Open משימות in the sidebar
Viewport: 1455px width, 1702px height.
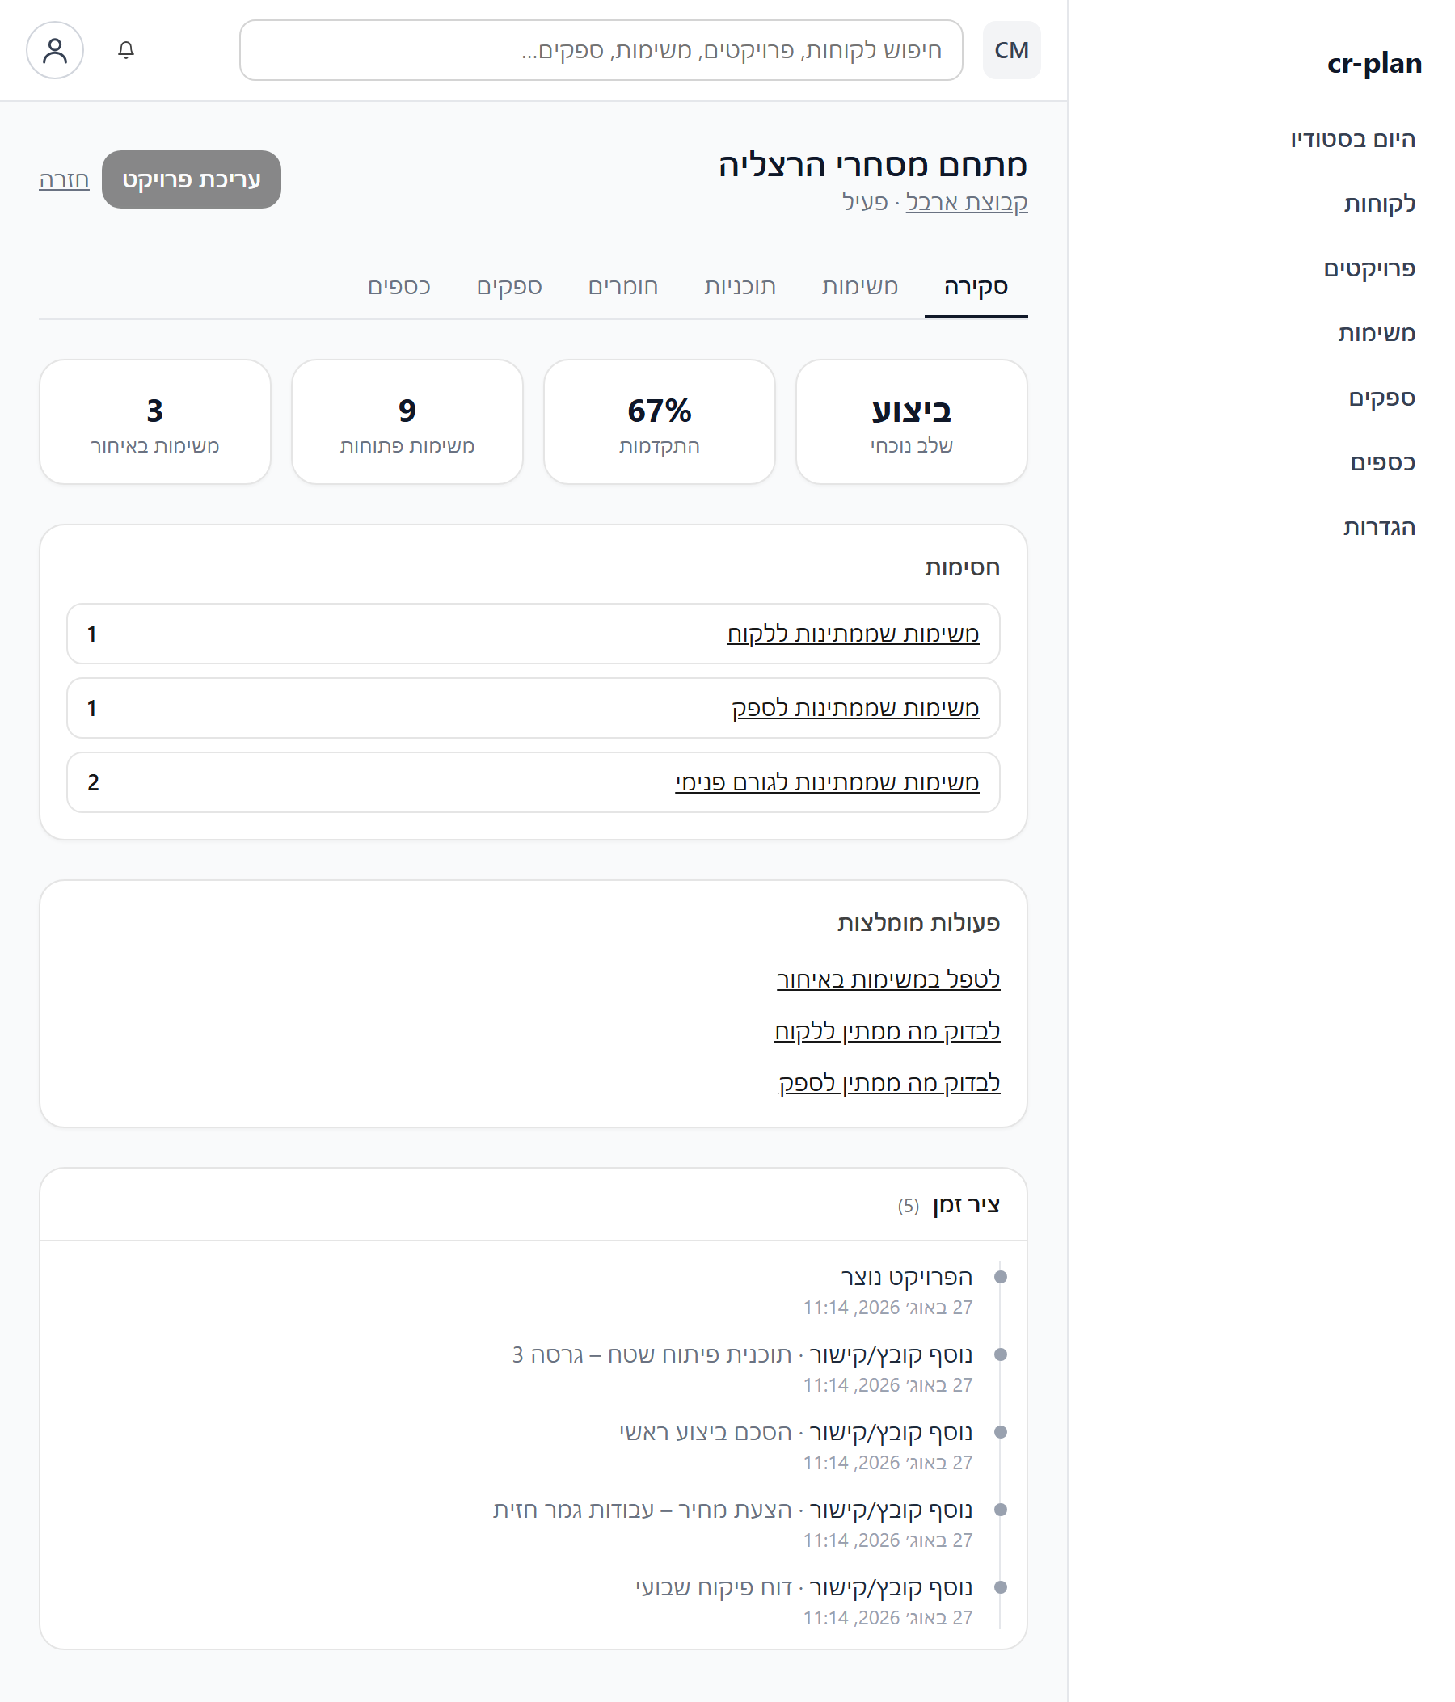pyautogui.click(x=1376, y=333)
